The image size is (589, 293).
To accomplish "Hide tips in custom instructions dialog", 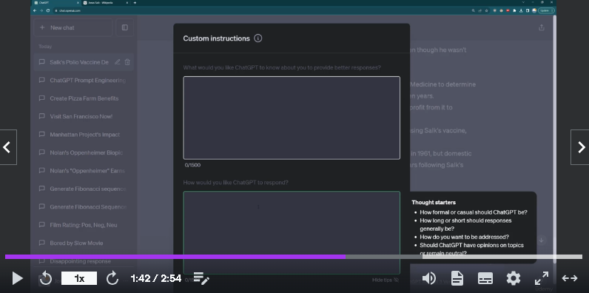I will click(386, 280).
